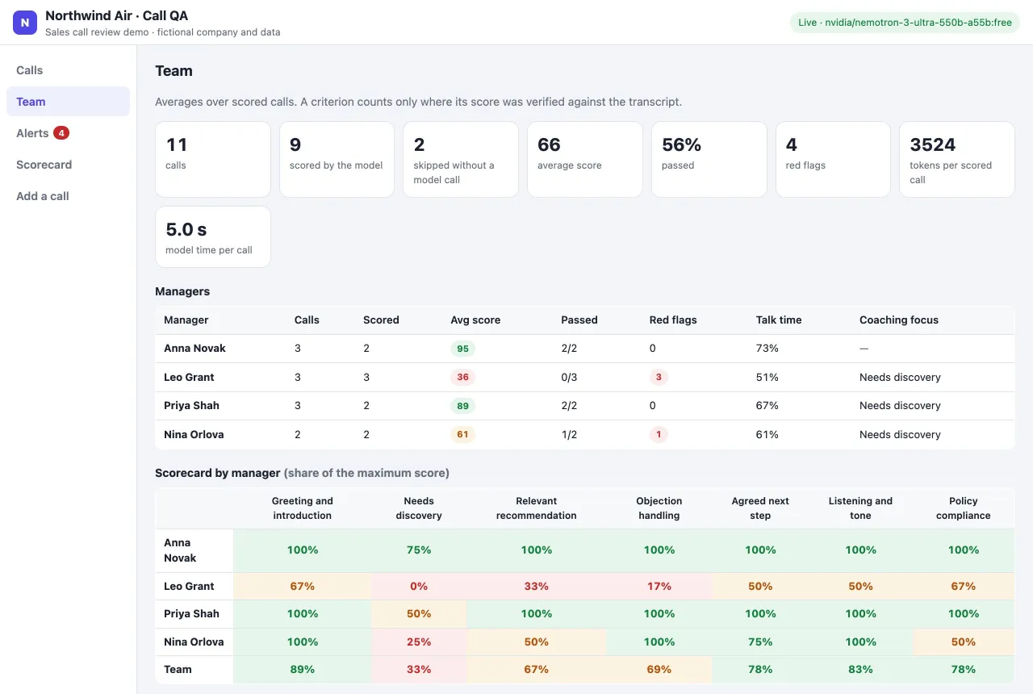Click Nina Orlova's 25% Needs discovery cell
1033x694 pixels.
coord(419,642)
